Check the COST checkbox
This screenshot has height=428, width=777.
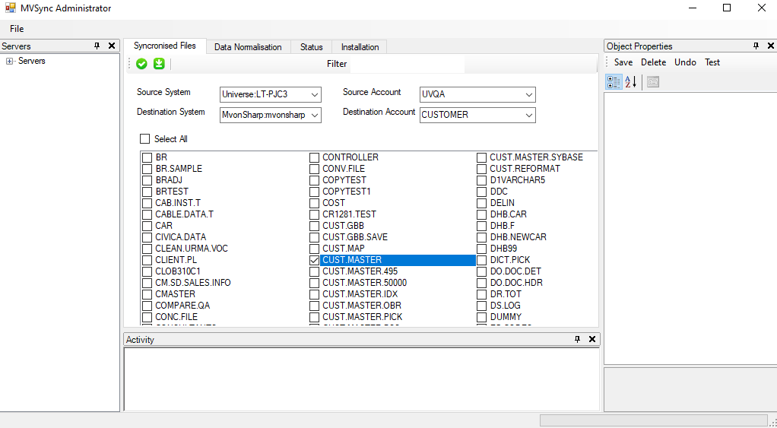pos(314,203)
